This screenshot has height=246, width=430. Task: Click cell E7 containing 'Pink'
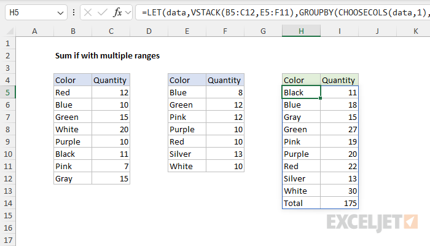pos(187,117)
